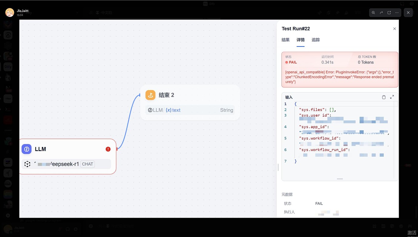Open the image in browser via the external-link icon

[389, 13]
